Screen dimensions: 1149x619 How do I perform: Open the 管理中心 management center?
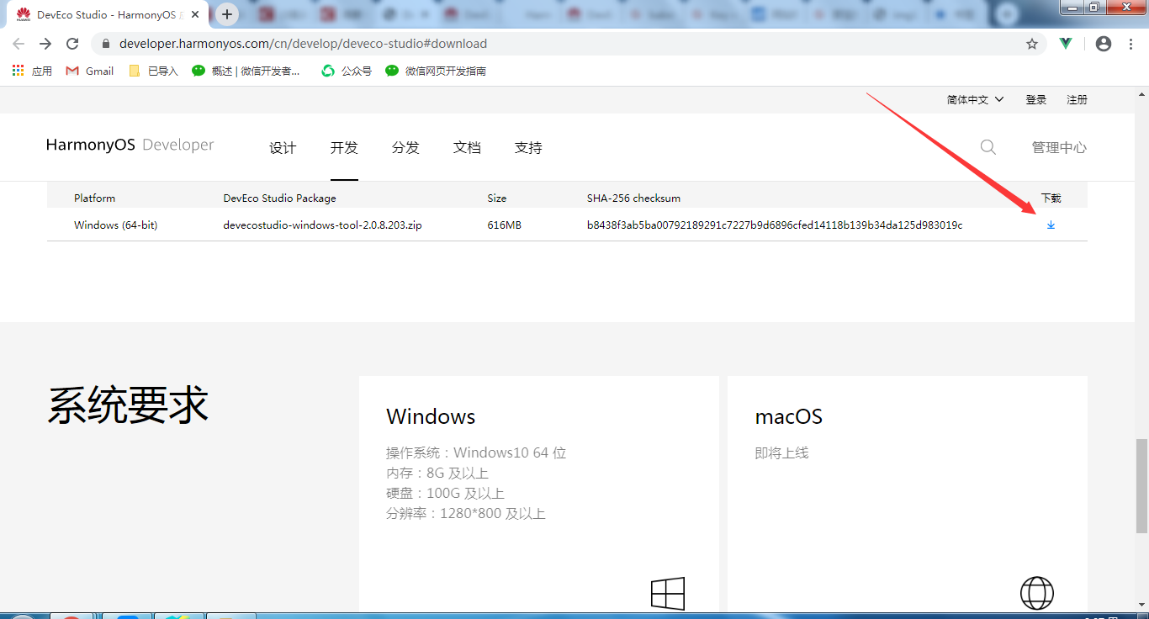coord(1059,147)
